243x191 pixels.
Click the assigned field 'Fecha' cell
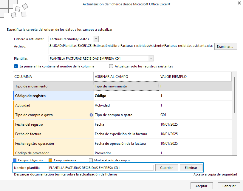(x=126, y=124)
